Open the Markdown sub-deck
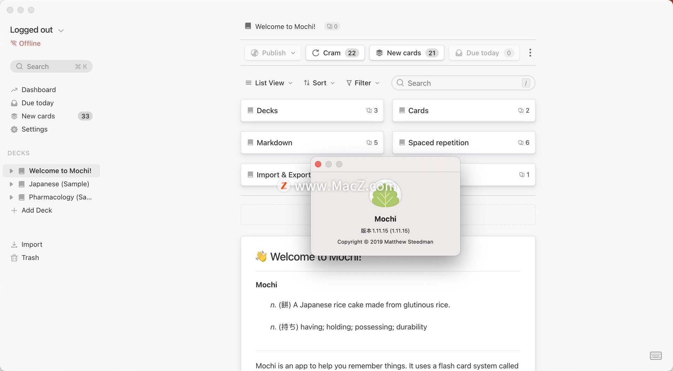The height and width of the screenshot is (371, 673). click(312, 143)
